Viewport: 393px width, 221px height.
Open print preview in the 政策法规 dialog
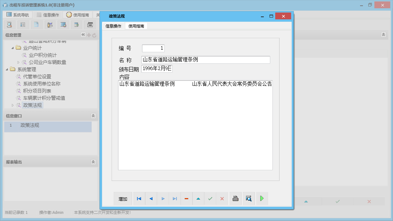(248, 198)
